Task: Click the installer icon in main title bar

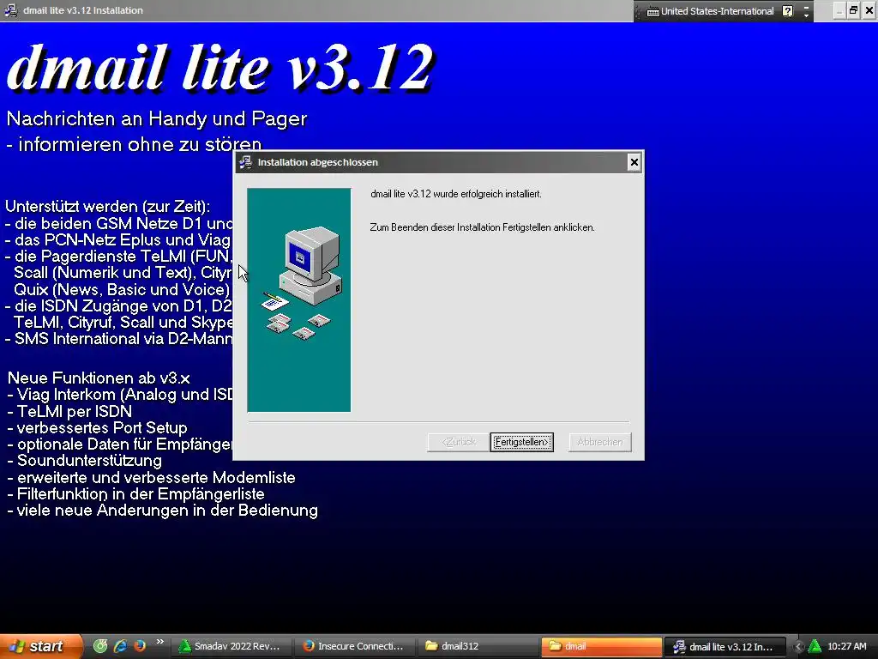Action: [10, 10]
